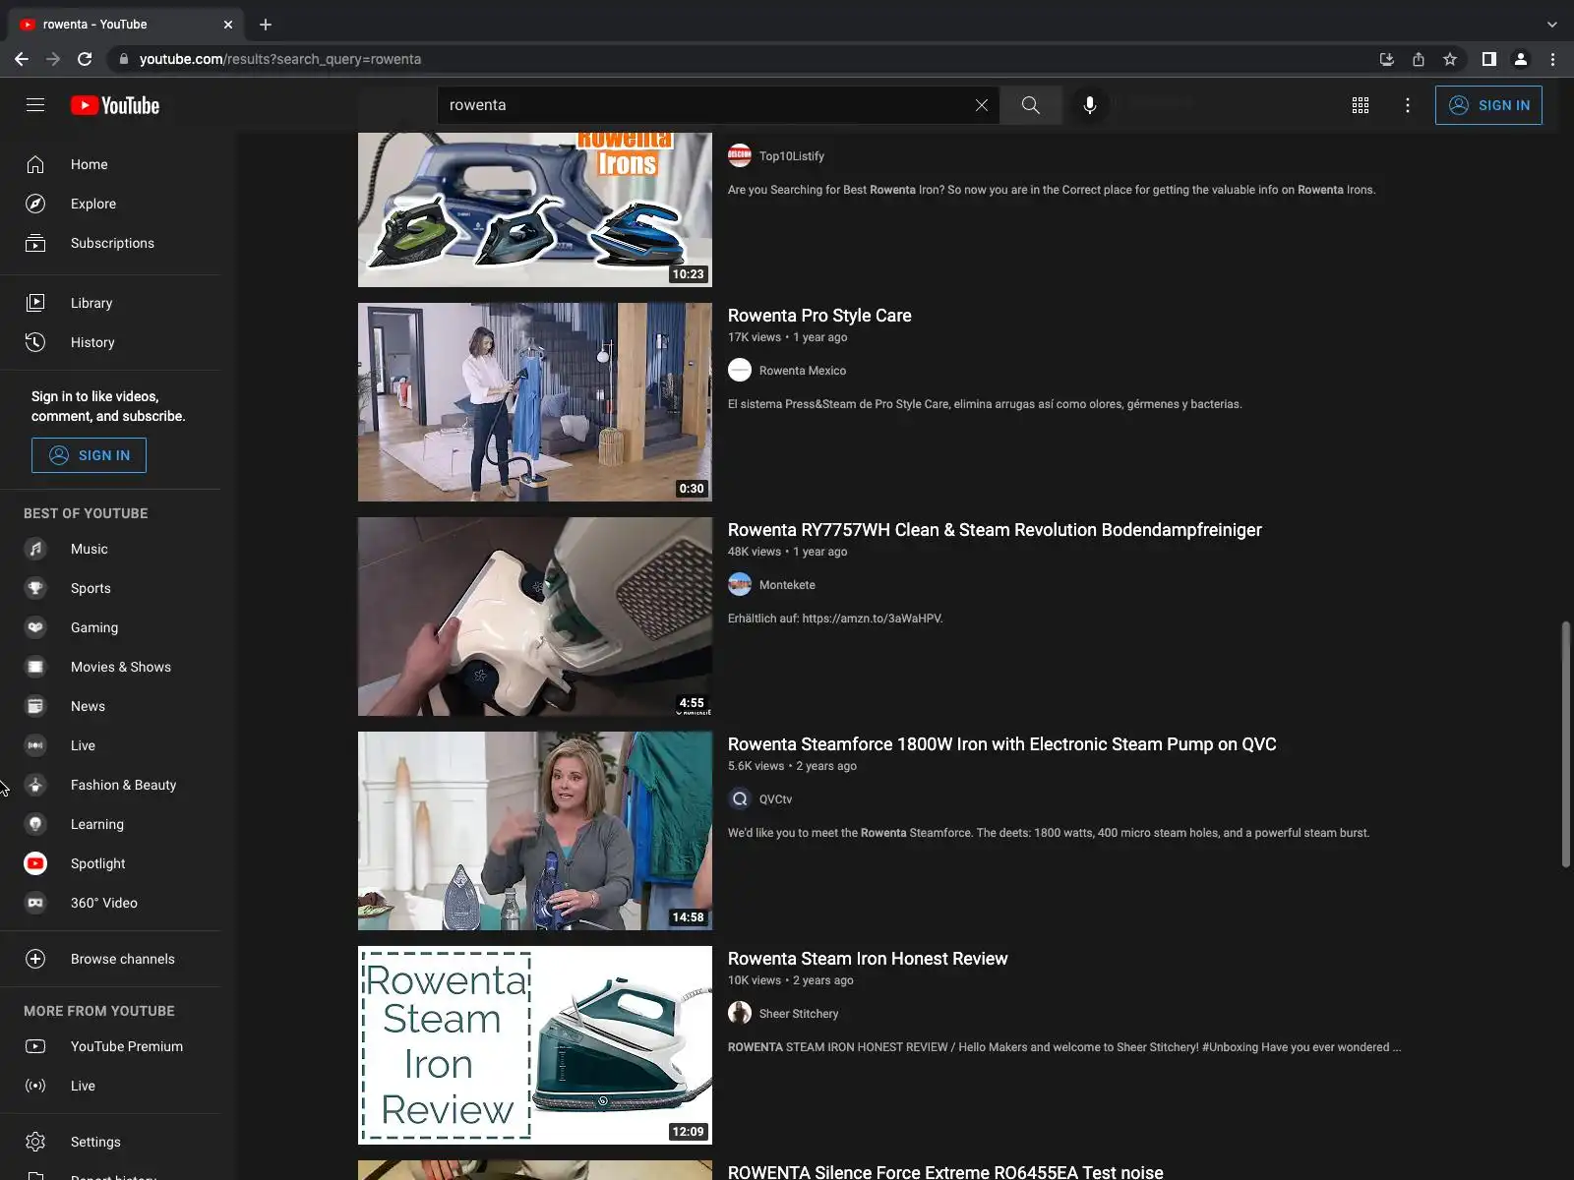Open Library in the sidebar
The image size is (1574, 1180).
tap(110, 303)
